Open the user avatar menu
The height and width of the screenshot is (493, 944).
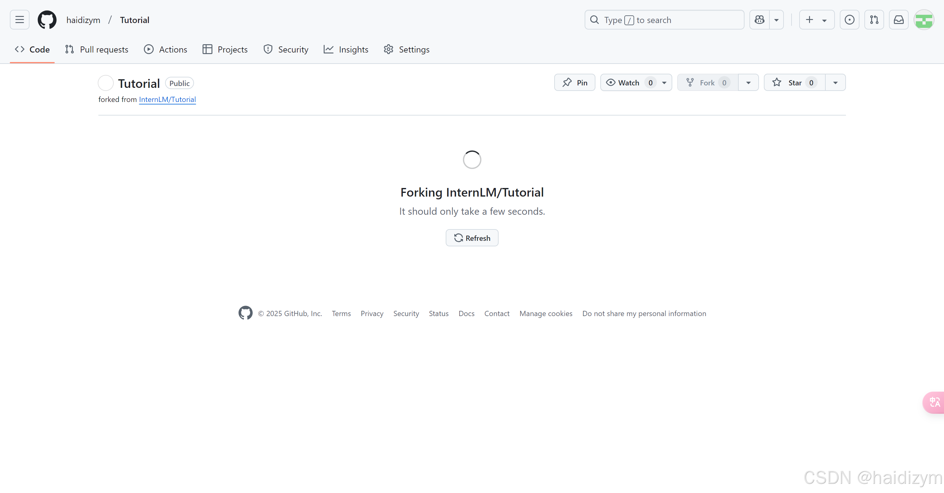click(923, 20)
